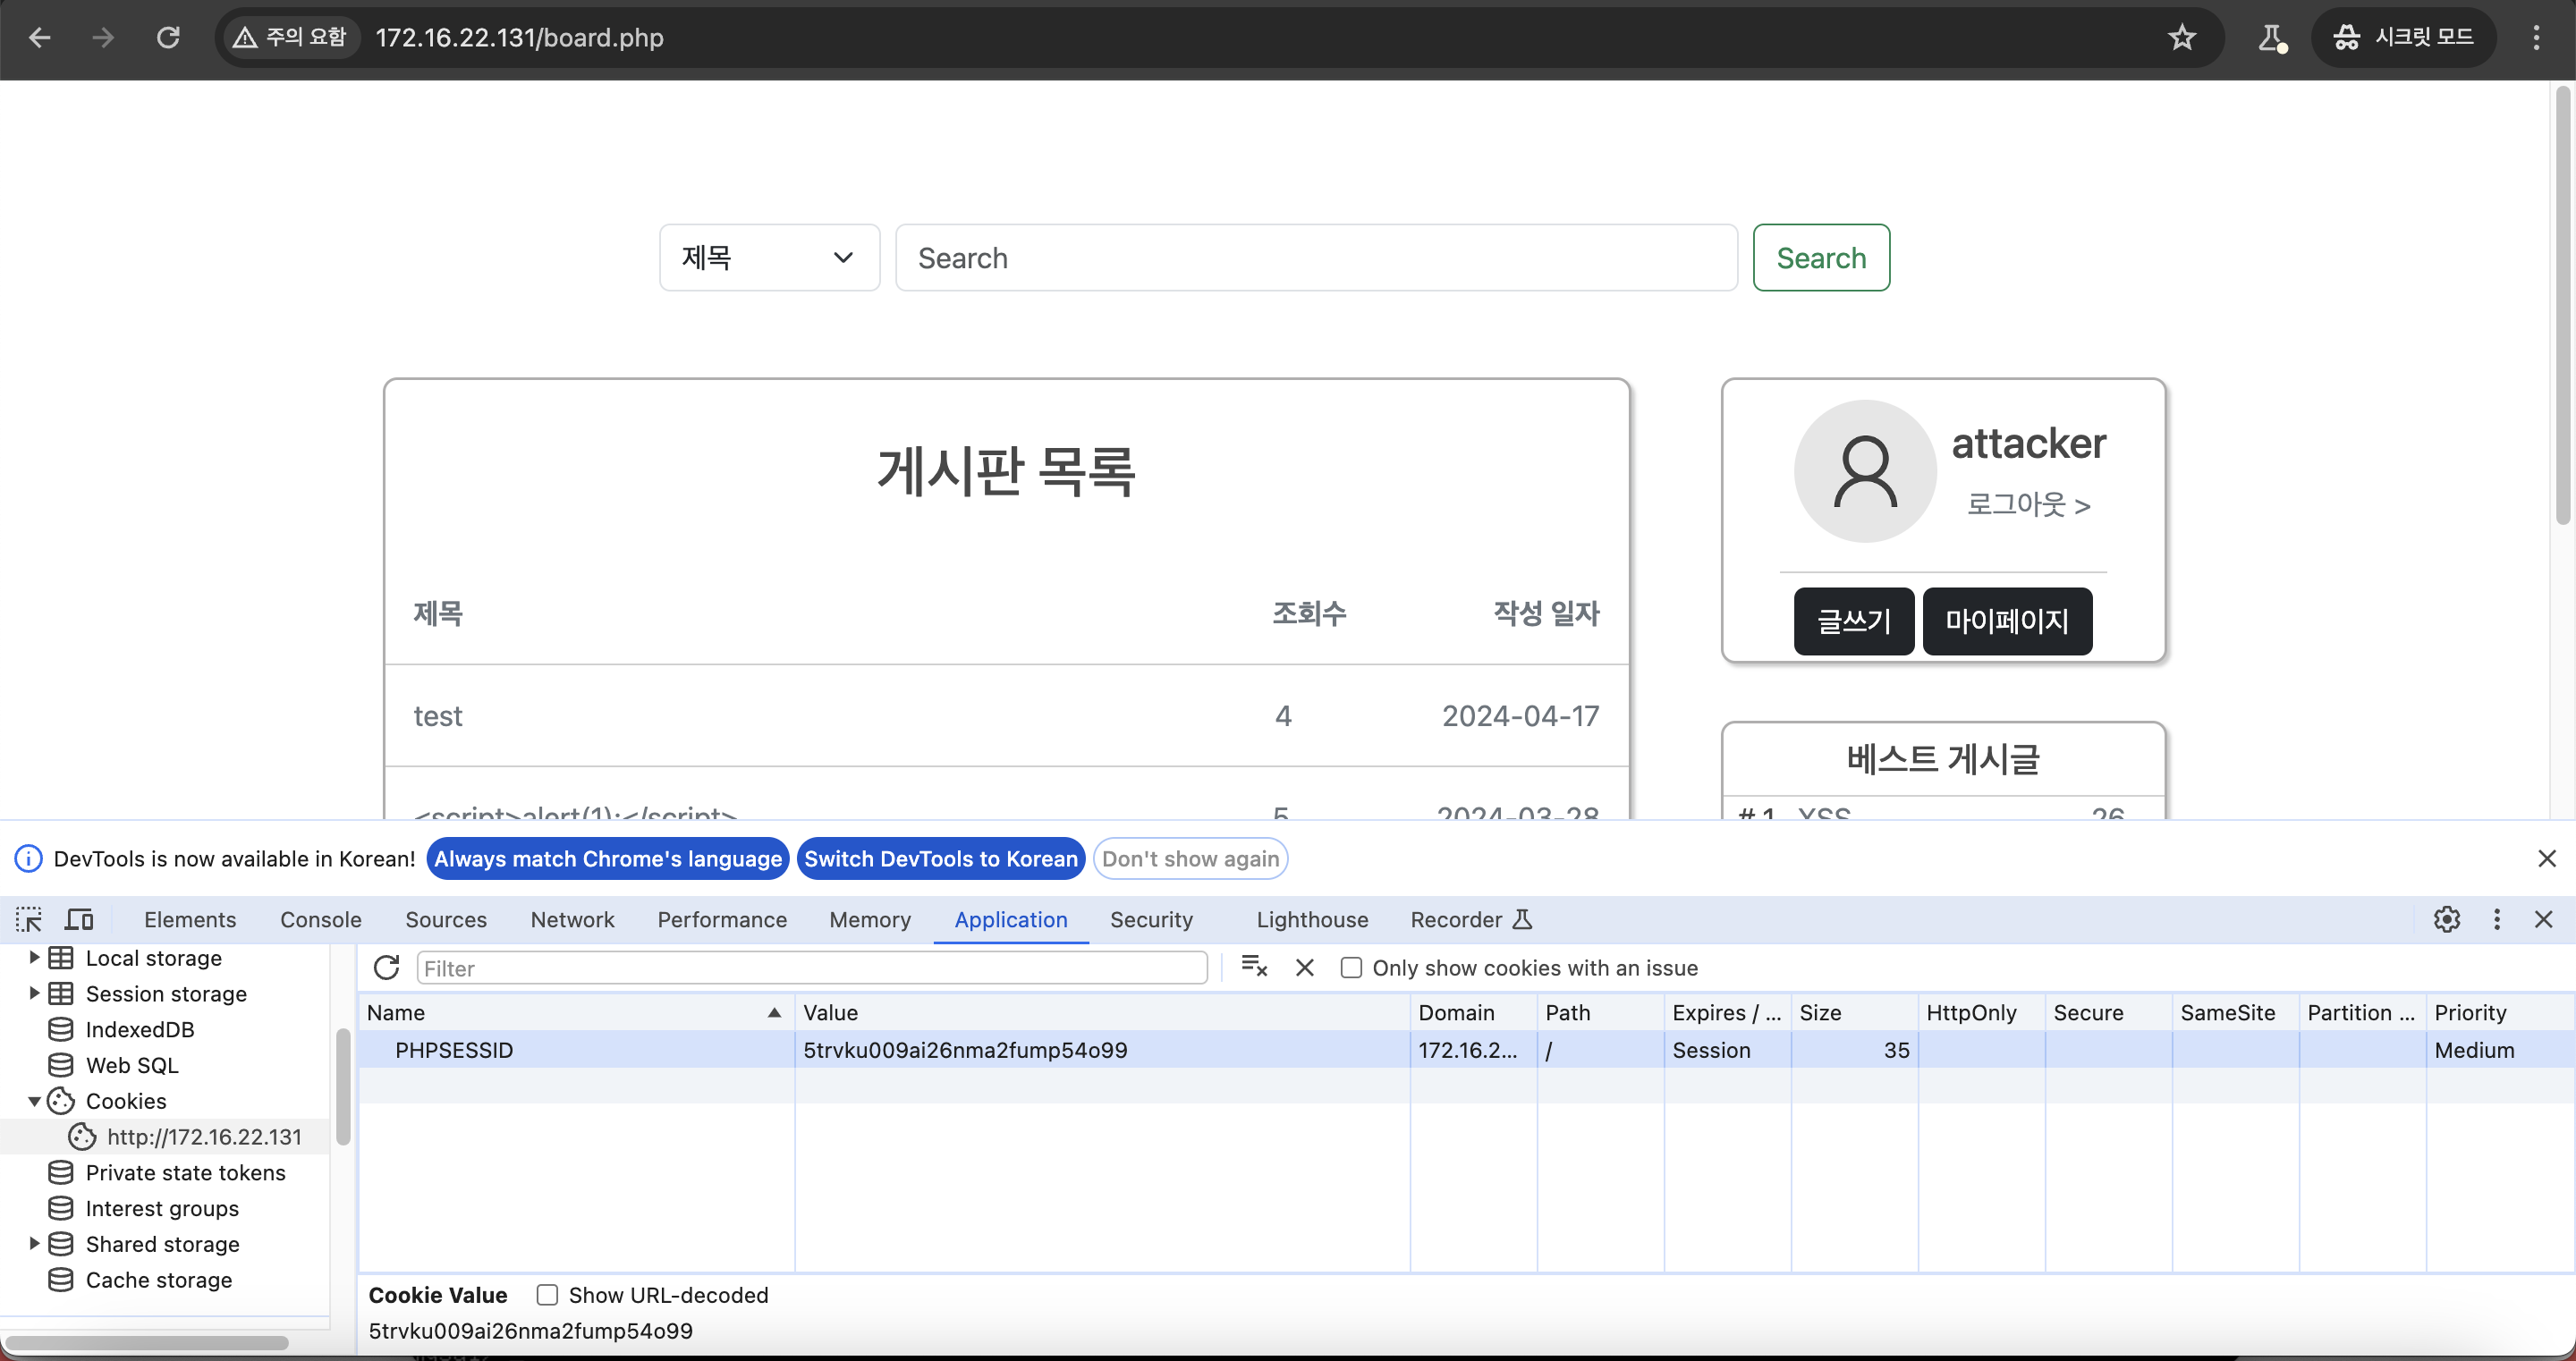Expand Shared storage tree node

(34, 1243)
